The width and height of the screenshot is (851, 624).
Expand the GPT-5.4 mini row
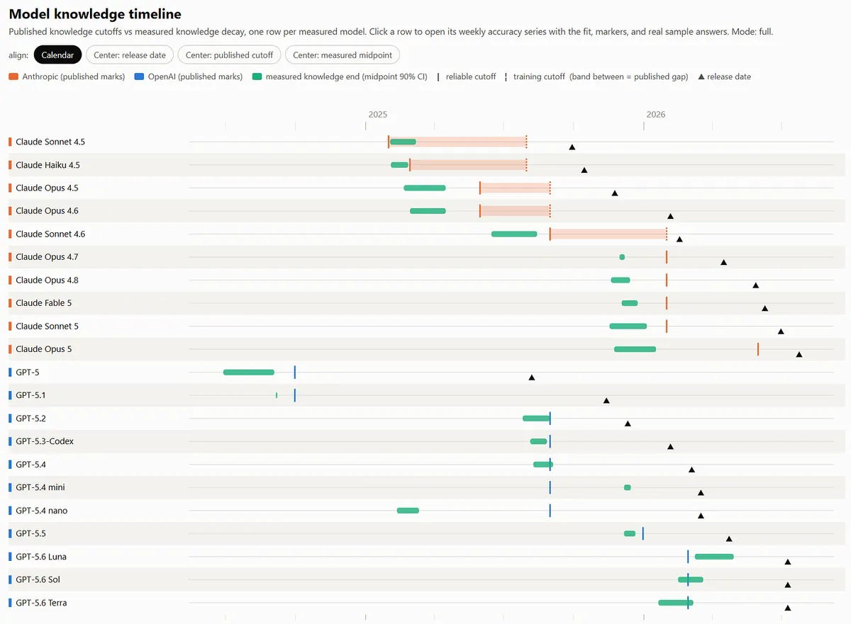[x=425, y=487]
